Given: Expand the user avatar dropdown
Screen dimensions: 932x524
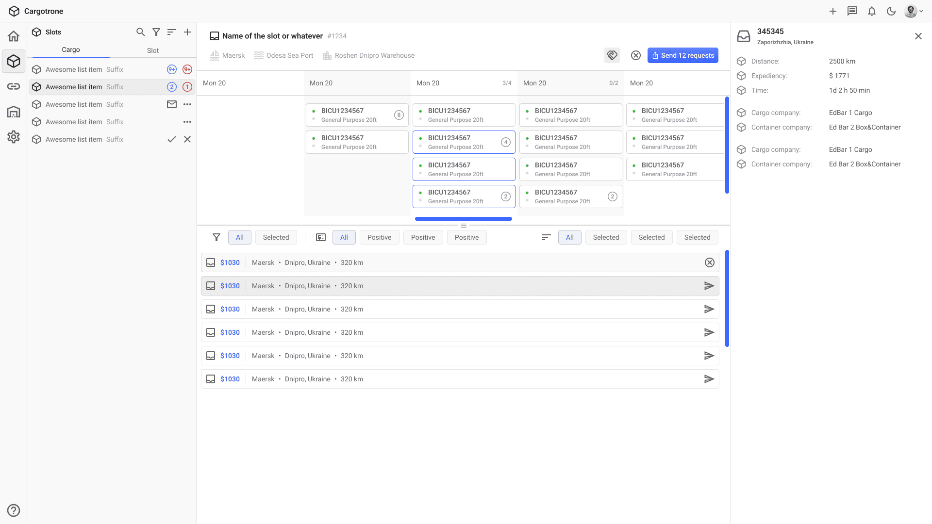Looking at the screenshot, I should (914, 11).
